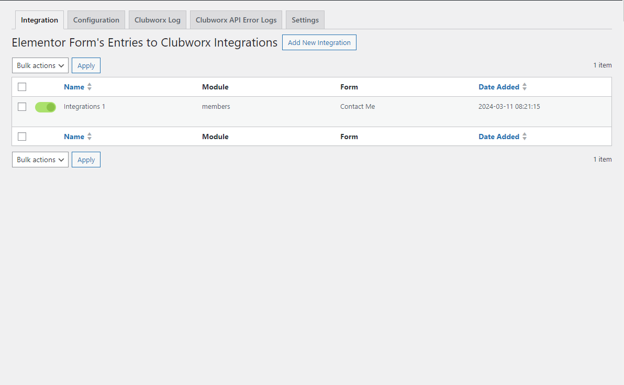Toggle off the Integrations 1 green switch
Image resolution: width=624 pixels, height=385 pixels.
click(46, 107)
